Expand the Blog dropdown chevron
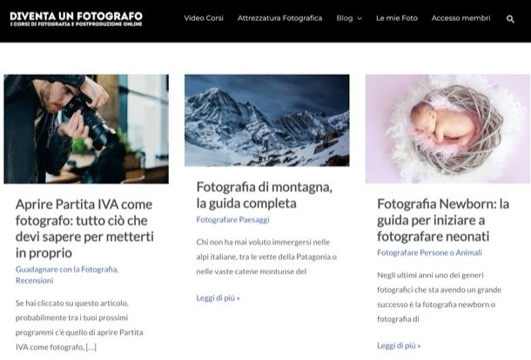The height and width of the screenshot is (360, 531). click(x=360, y=18)
